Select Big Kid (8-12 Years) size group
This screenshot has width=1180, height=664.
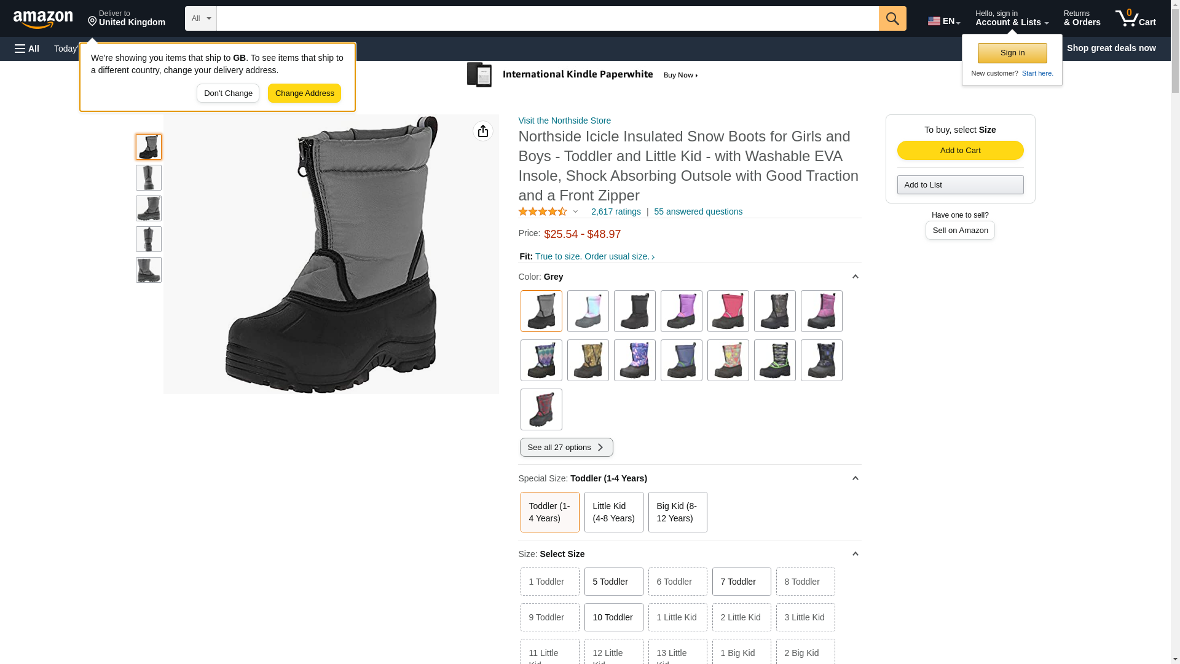[x=677, y=512]
